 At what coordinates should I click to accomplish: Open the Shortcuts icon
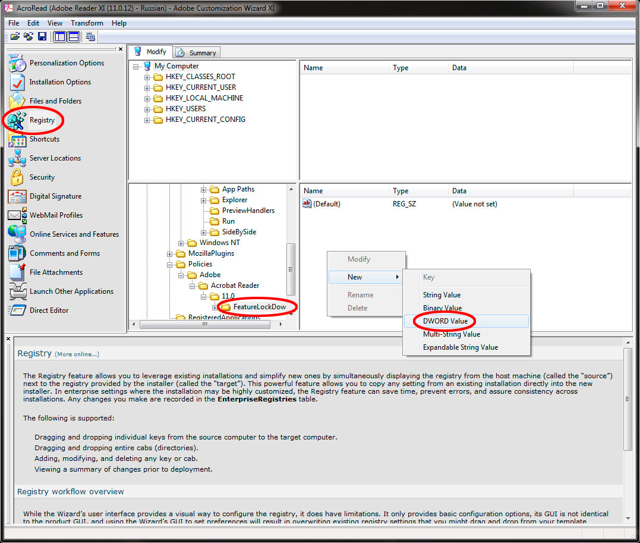[x=17, y=139]
